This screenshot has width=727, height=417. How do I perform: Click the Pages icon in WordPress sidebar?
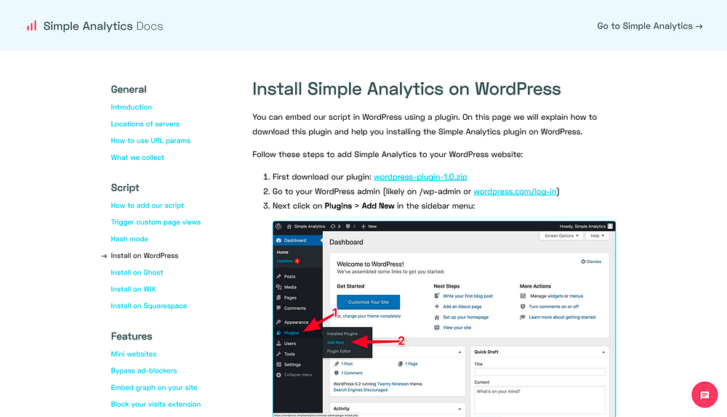point(278,297)
